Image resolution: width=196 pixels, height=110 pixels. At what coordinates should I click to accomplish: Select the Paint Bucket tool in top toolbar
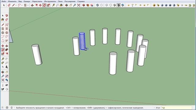pyautogui.click(x=61, y=5)
